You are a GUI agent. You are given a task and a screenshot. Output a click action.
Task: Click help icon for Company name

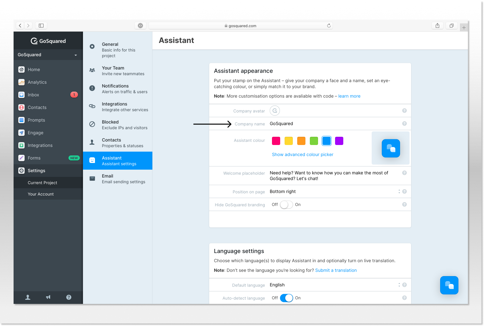(x=404, y=124)
